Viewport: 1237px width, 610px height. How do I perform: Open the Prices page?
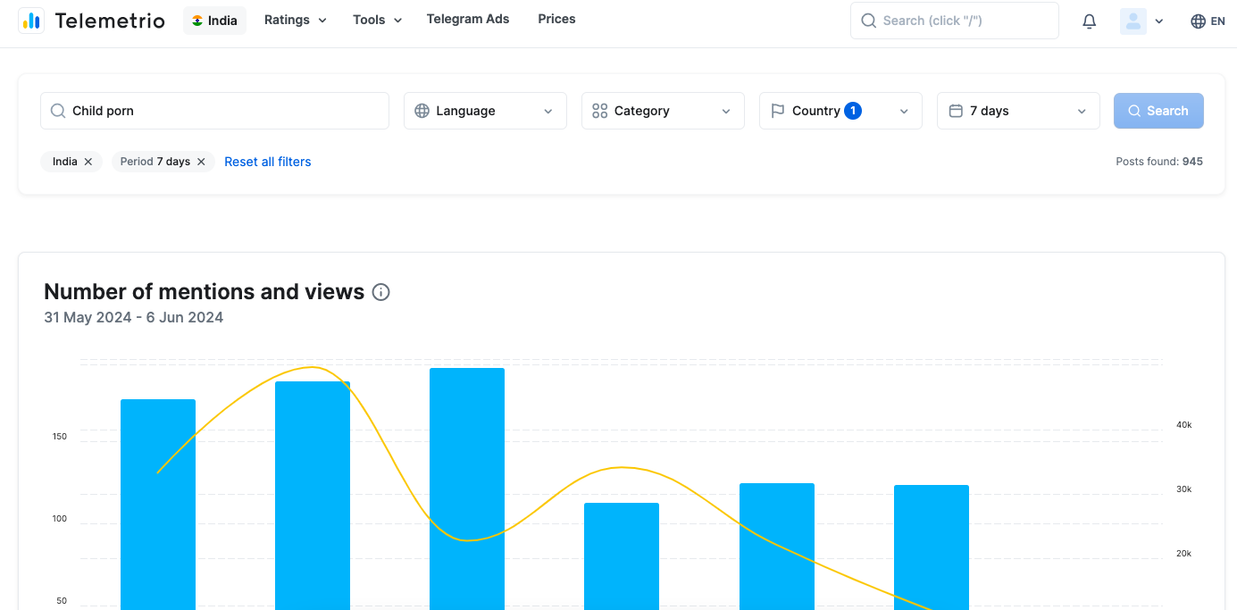[x=556, y=19]
